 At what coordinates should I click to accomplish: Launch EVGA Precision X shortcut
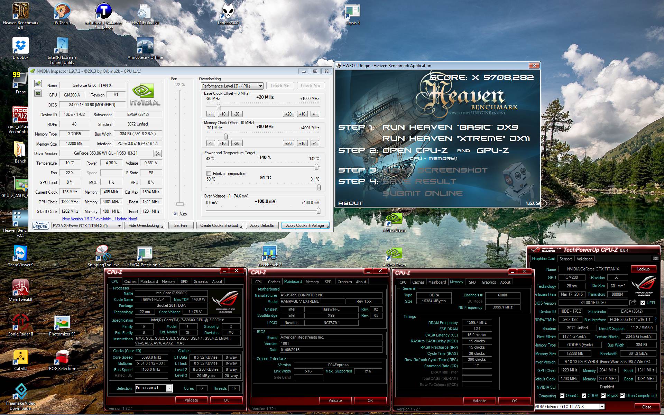pos(145,256)
